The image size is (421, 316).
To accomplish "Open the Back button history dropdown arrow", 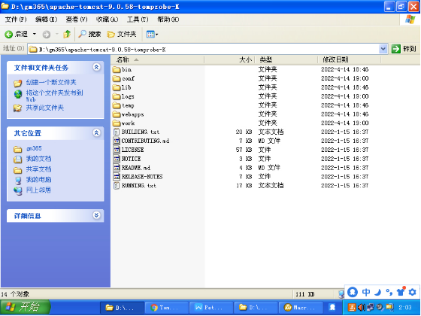I will pos(35,34).
